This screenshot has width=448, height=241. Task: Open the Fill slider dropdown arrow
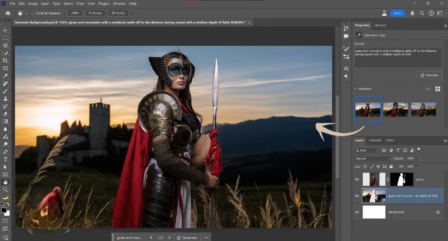(418, 167)
